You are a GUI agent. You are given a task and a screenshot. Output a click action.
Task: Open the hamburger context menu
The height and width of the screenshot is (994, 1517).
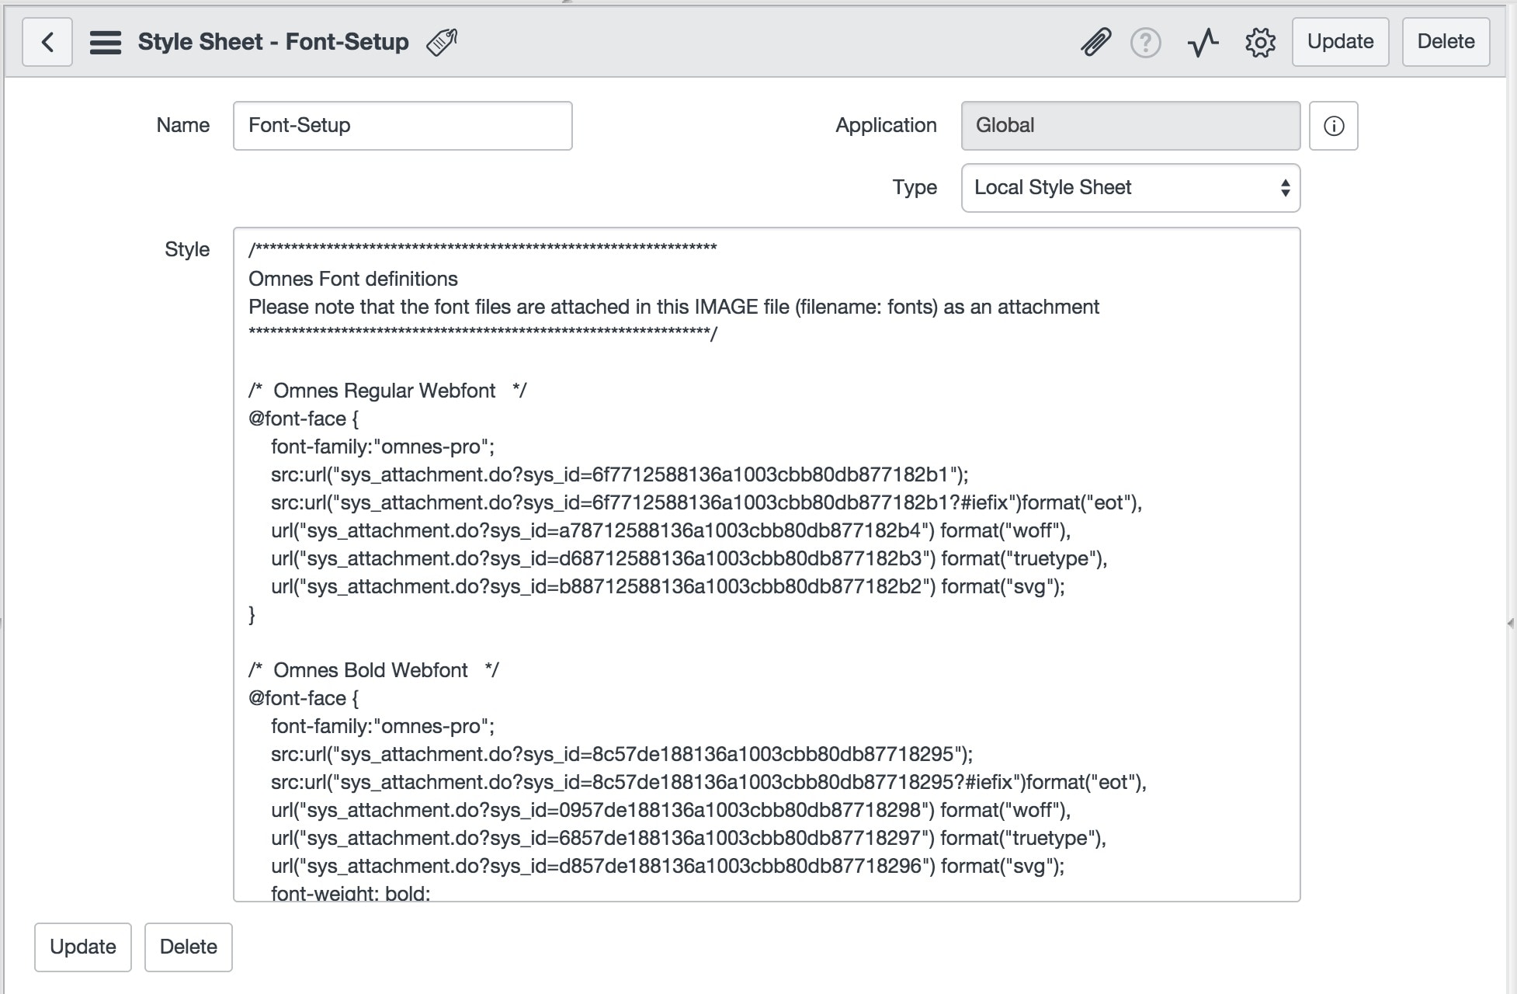pyautogui.click(x=105, y=42)
